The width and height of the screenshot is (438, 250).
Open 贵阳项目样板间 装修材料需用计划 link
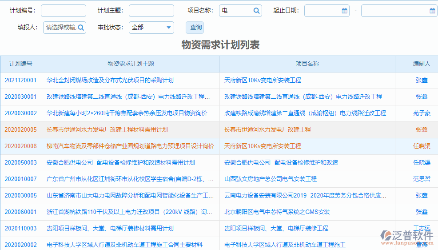110,229
